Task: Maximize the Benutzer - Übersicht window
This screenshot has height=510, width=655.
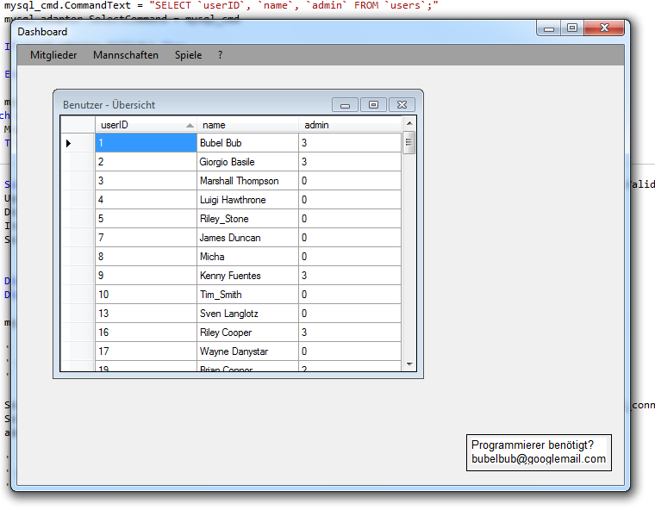Action: [373, 105]
